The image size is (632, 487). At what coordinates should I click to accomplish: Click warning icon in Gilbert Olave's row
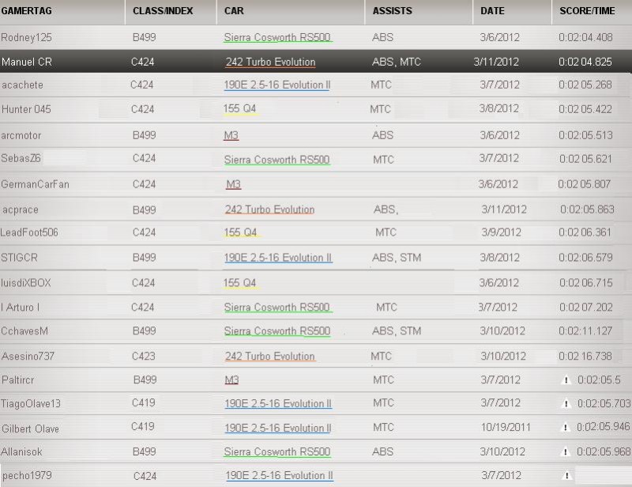tap(565, 428)
